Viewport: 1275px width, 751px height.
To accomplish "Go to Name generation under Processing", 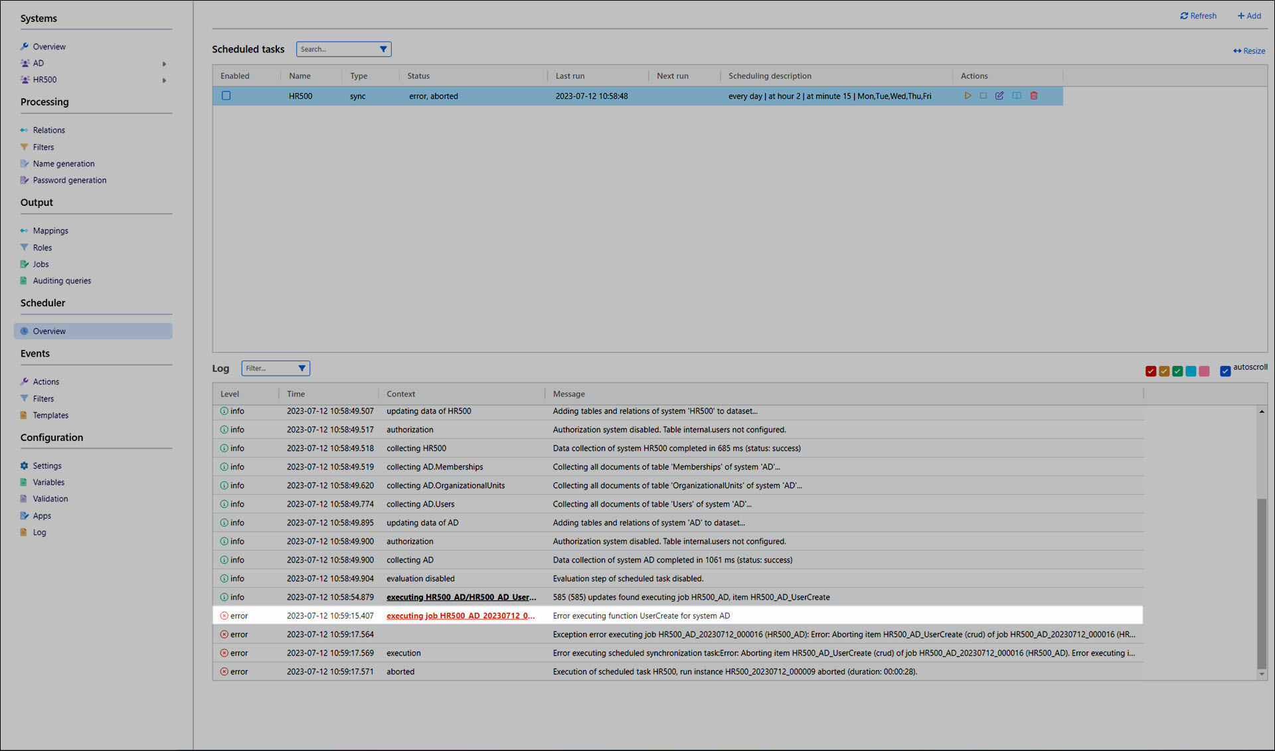I will (x=64, y=163).
